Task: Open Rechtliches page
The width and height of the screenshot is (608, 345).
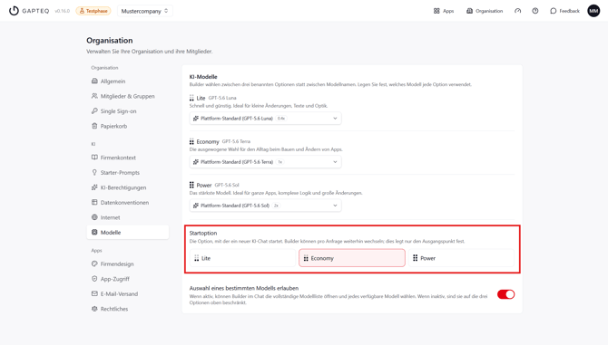Action: click(x=128, y=309)
